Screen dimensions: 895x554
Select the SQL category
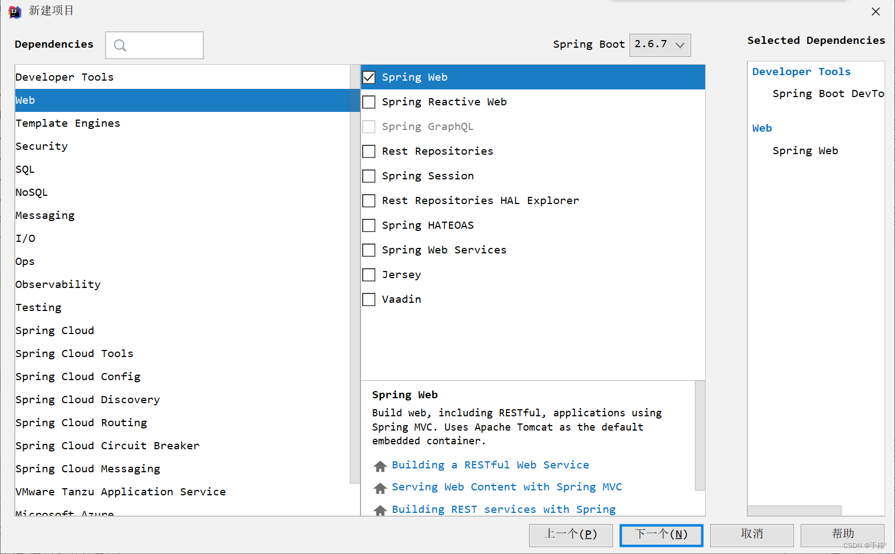[182, 169]
